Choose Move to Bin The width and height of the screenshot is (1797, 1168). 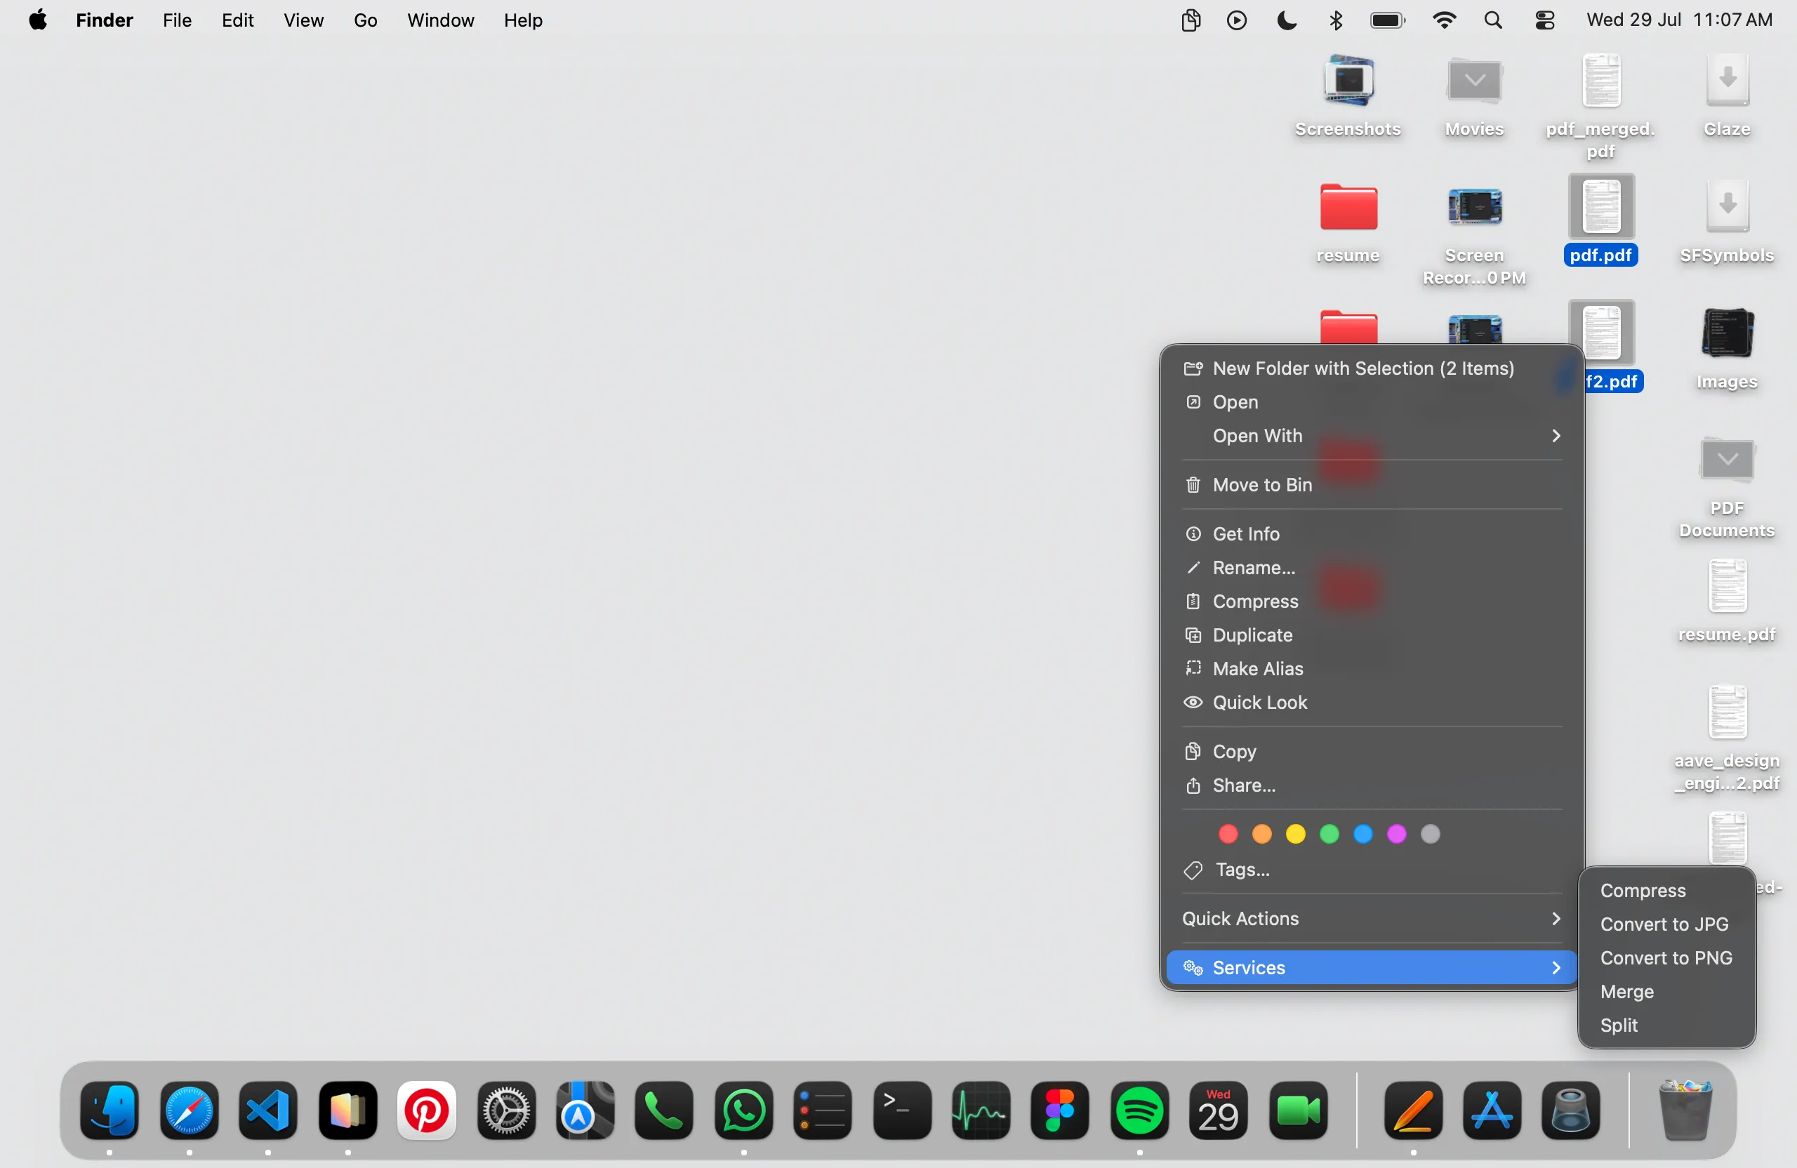1371,485
